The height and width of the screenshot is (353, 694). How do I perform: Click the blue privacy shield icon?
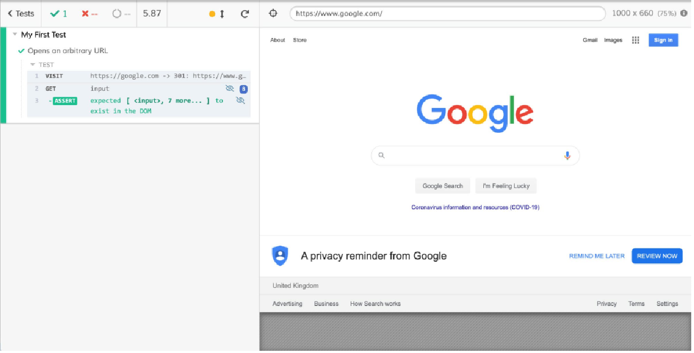[x=280, y=256]
